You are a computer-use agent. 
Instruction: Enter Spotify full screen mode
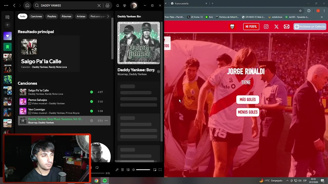click(160, 170)
